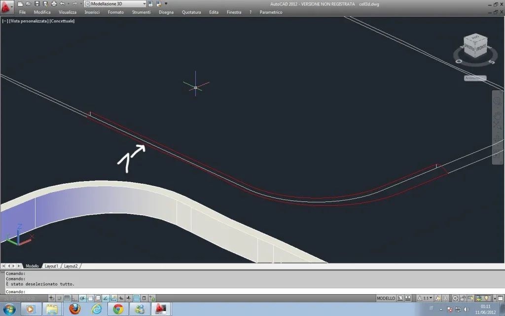Open Firefox from the taskbar

[75, 309]
